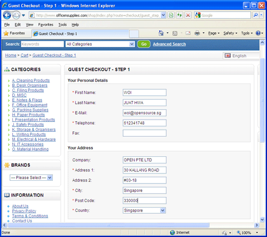This screenshot has height=237, width=267.
Task: Click the address bar URL field
Action: 97,15
